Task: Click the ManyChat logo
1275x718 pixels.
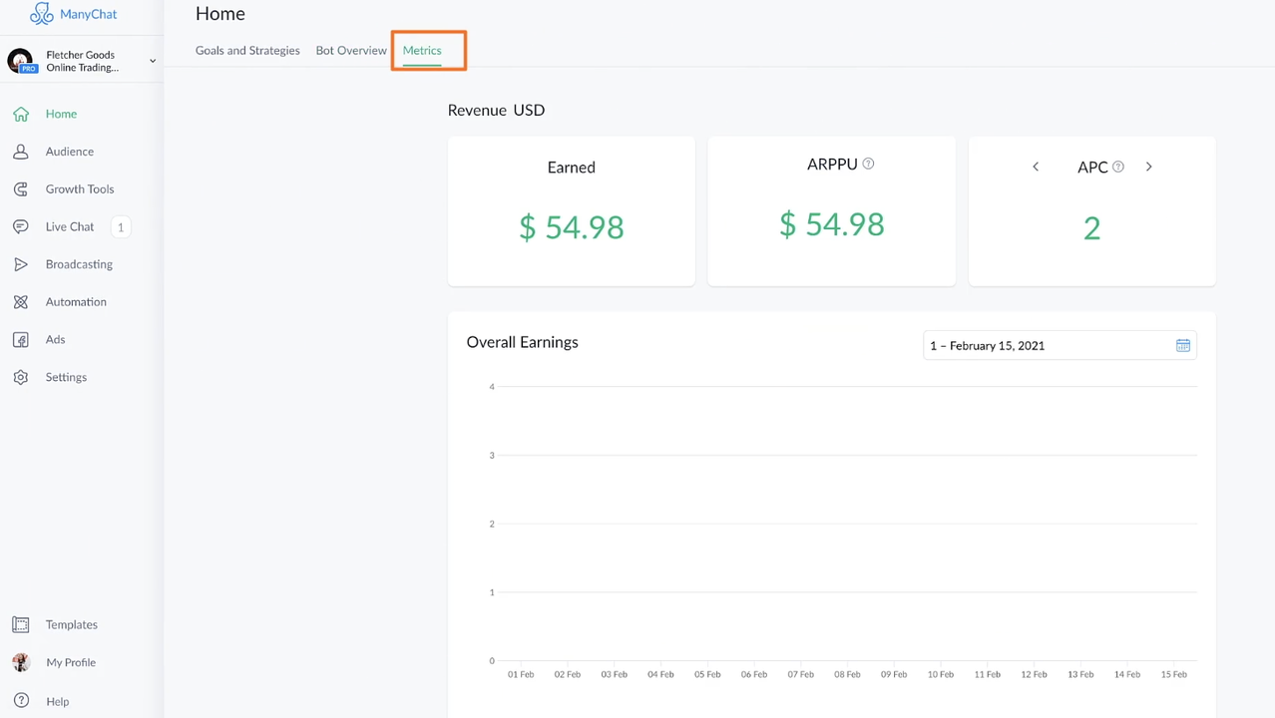Action: 74,14
